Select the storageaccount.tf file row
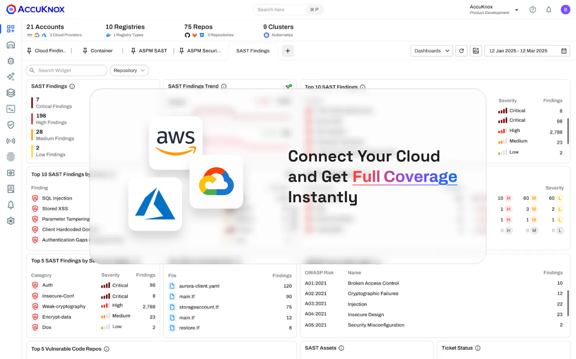The image size is (576, 359). (x=230, y=307)
